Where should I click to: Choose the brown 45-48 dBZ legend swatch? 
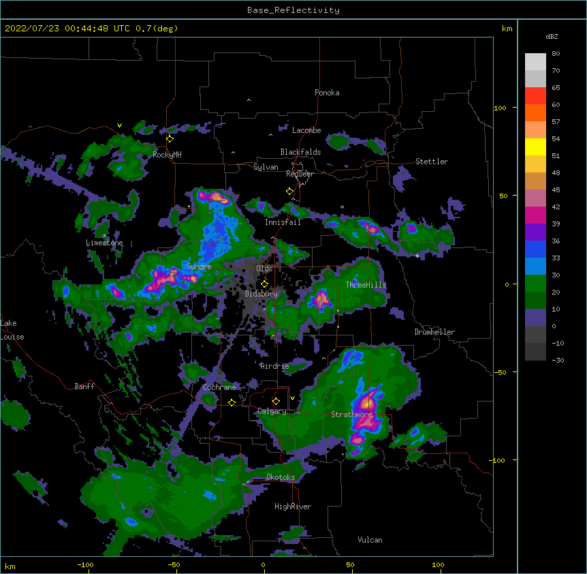coord(535,181)
